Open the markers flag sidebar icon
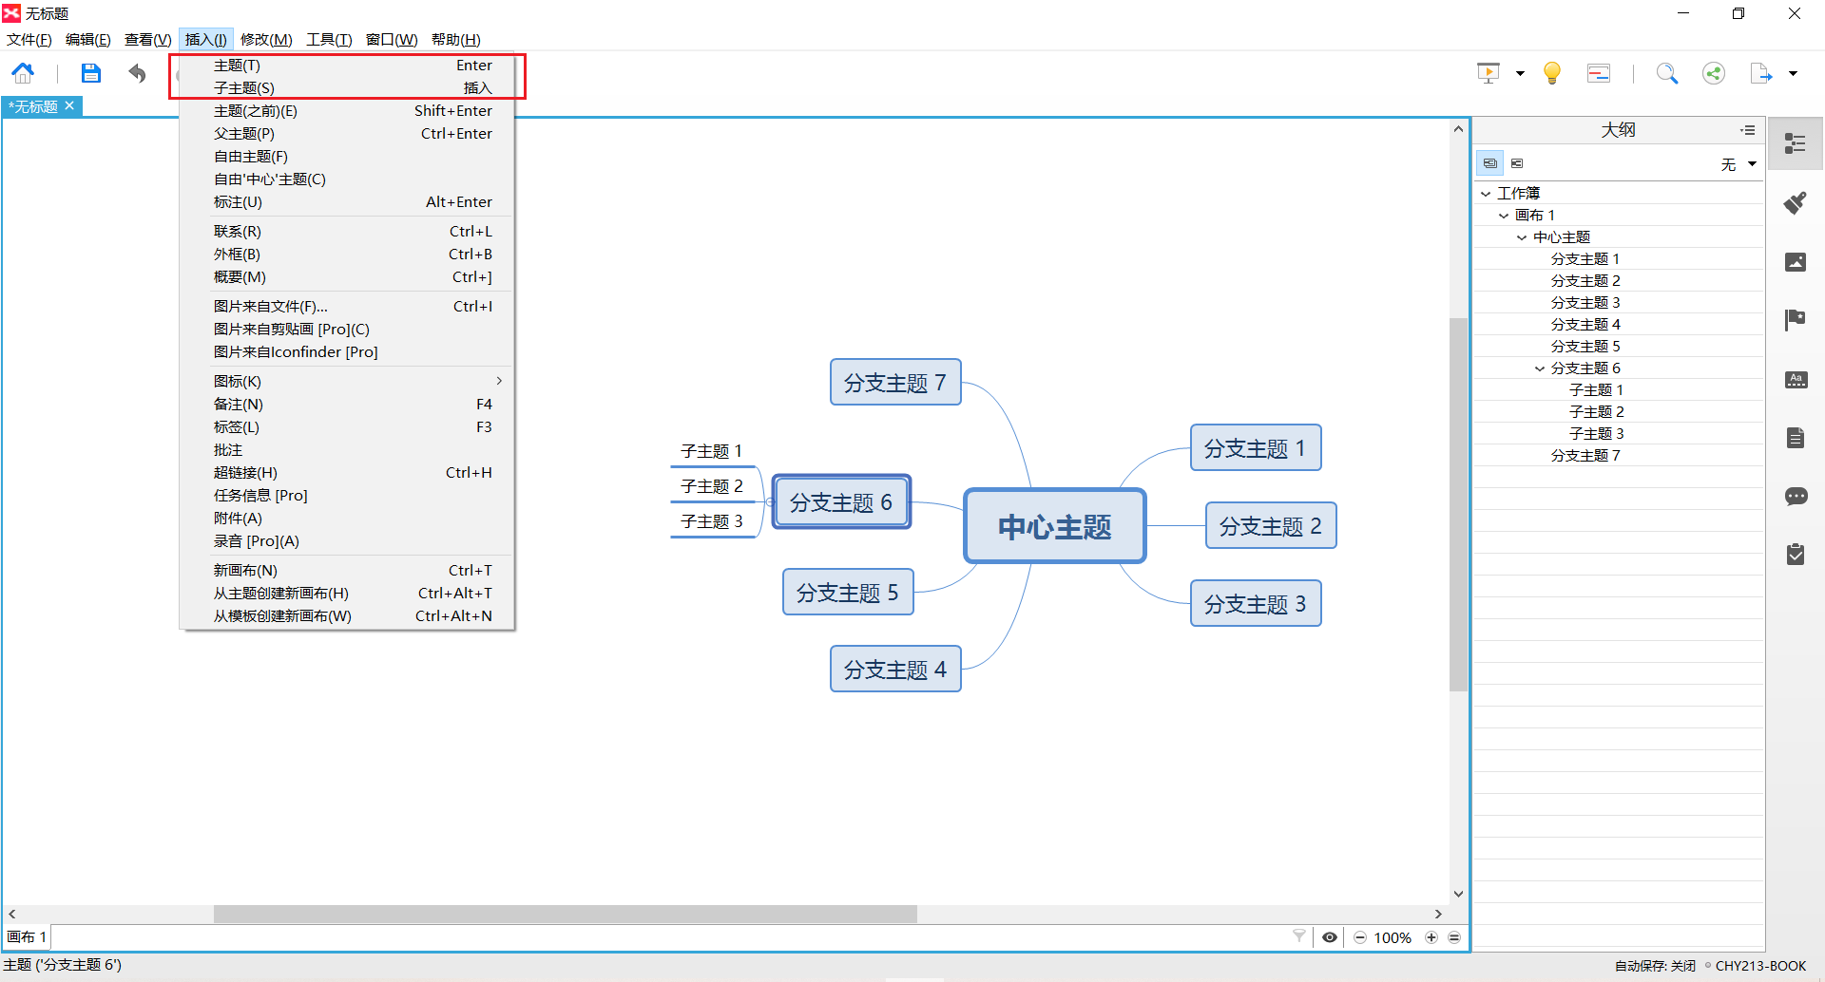1825x982 pixels. pyautogui.click(x=1796, y=320)
